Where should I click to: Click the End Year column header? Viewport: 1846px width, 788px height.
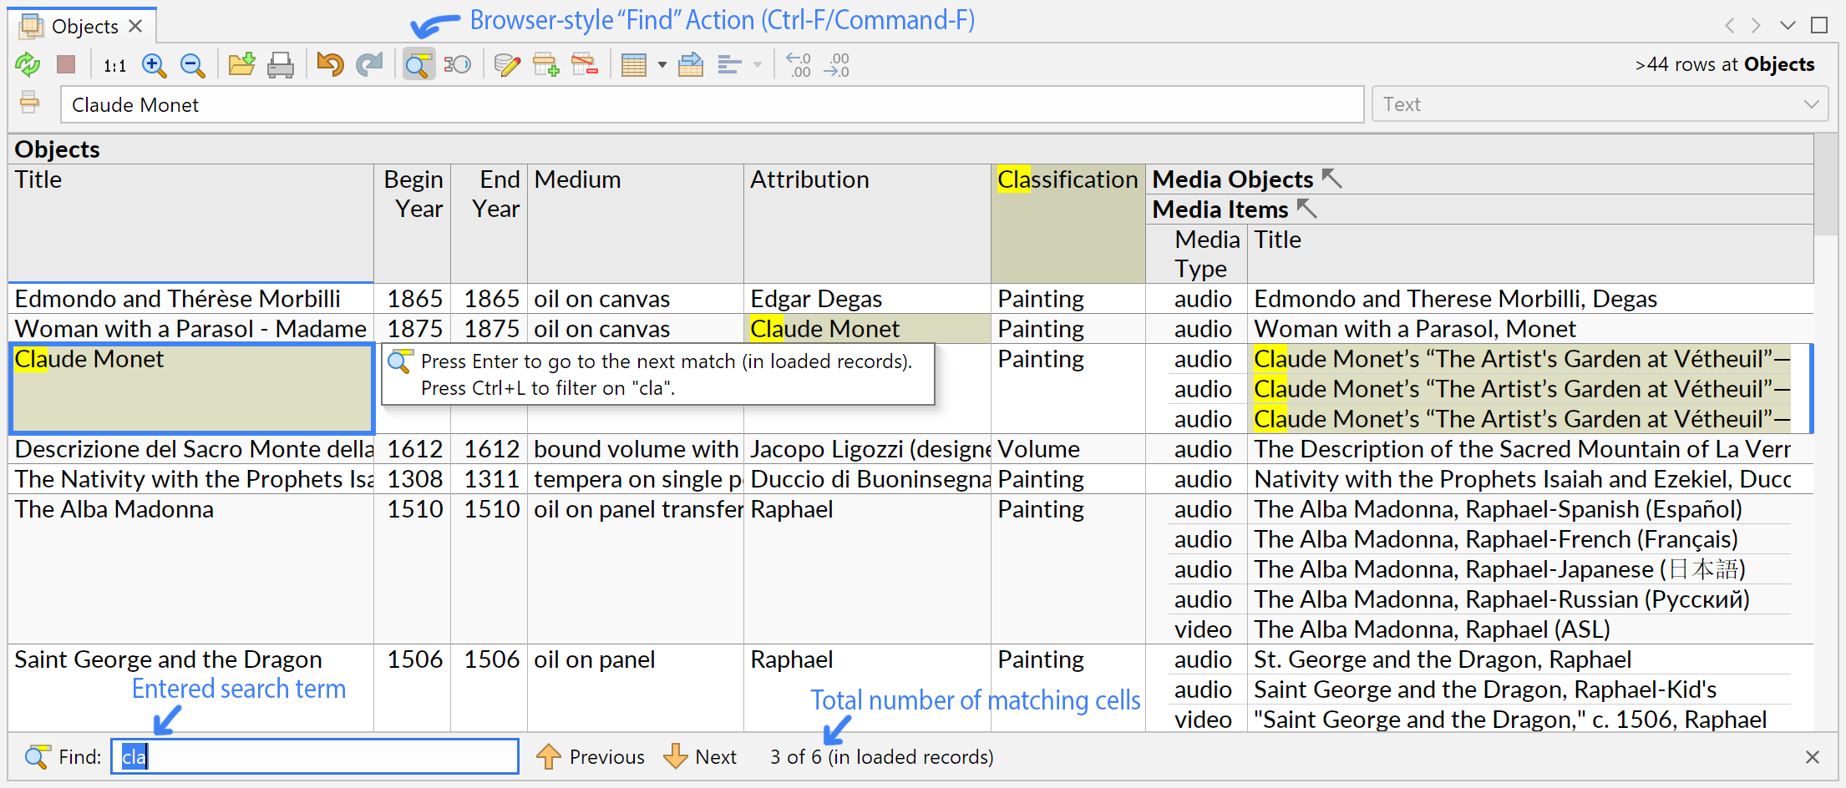click(489, 223)
